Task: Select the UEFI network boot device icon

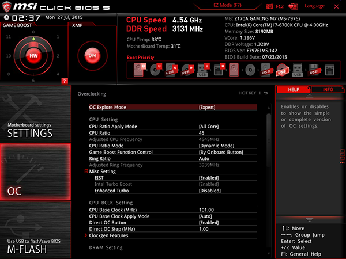Action: point(219,70)
